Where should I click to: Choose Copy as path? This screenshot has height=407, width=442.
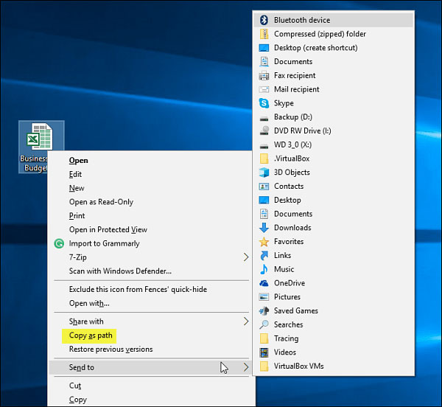click(x=91, y=335)
